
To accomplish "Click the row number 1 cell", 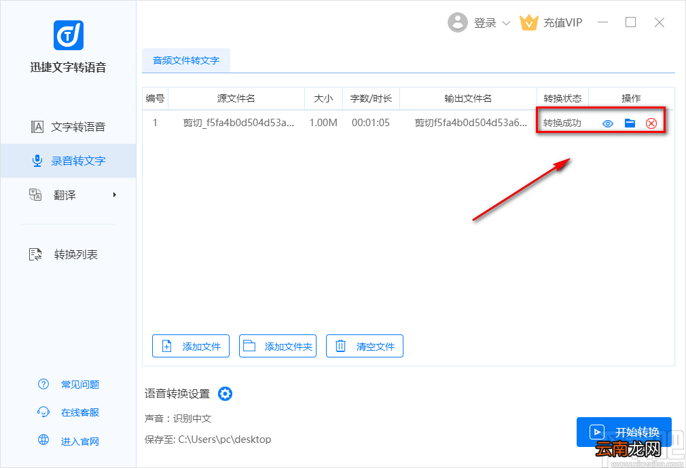I will (x=155, y=123).
